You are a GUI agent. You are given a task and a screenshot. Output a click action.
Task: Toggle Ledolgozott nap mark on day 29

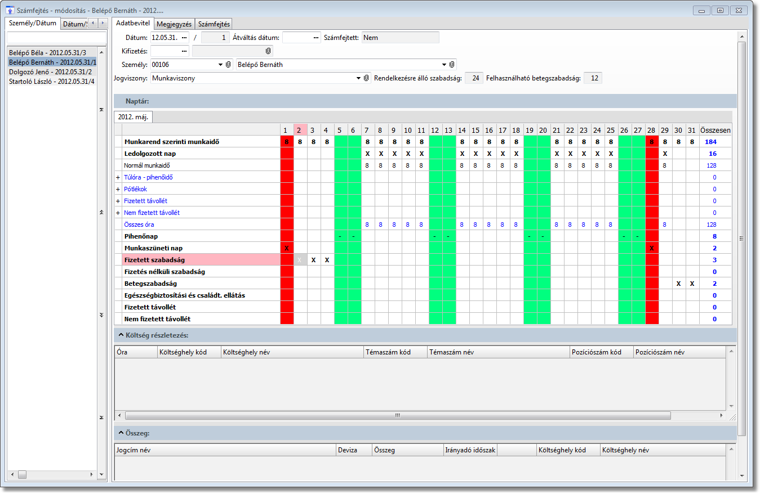(x=665, y=154)
